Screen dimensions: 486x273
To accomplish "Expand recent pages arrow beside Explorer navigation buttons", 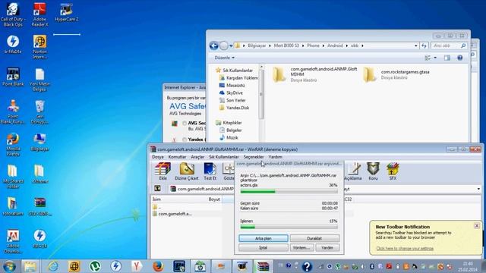I will click(231, 46).
